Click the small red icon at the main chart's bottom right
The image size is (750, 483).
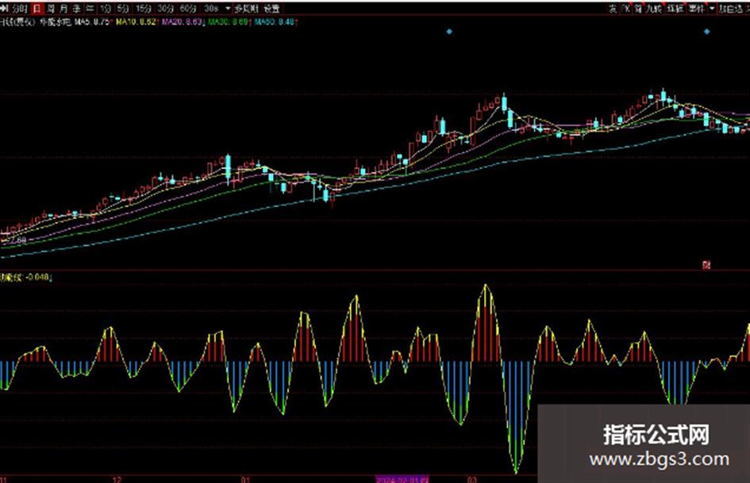706,264
